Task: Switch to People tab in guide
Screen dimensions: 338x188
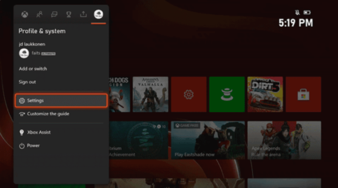Action: (x=39, y=14)
